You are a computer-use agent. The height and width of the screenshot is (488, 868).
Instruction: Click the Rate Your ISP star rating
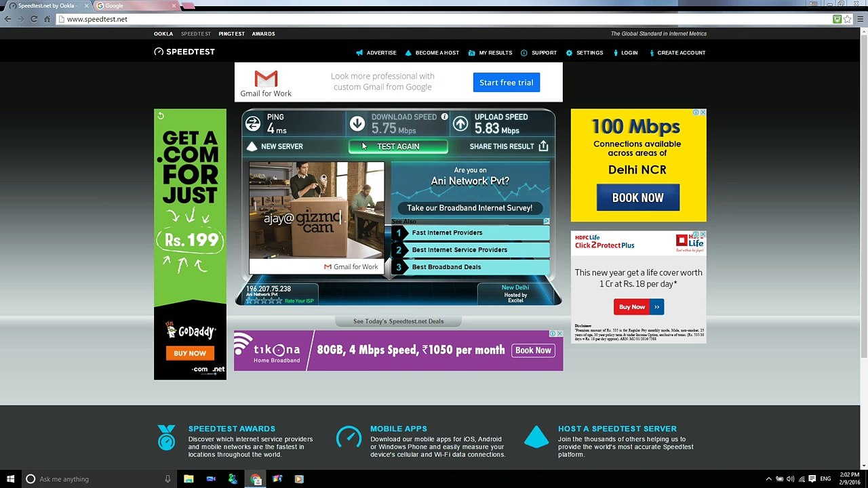point(264,301)
